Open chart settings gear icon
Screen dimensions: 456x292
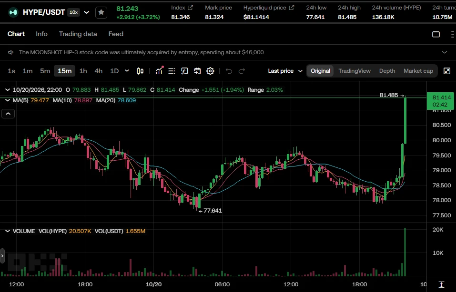pos(210,71)
